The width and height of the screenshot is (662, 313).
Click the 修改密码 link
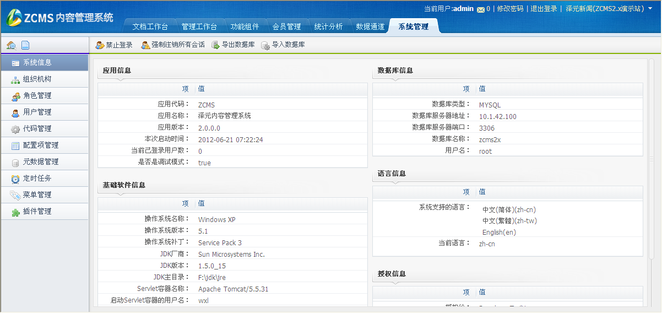point(510,9)
